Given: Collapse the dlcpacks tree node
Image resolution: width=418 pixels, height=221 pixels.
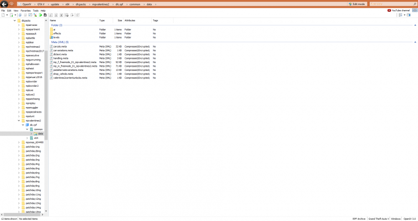Looking at the screenshot, I should pyautogui.click(x=15, y=20).
